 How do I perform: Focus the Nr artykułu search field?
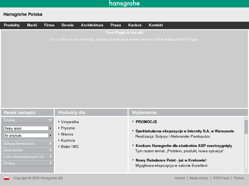pos(26,135)
